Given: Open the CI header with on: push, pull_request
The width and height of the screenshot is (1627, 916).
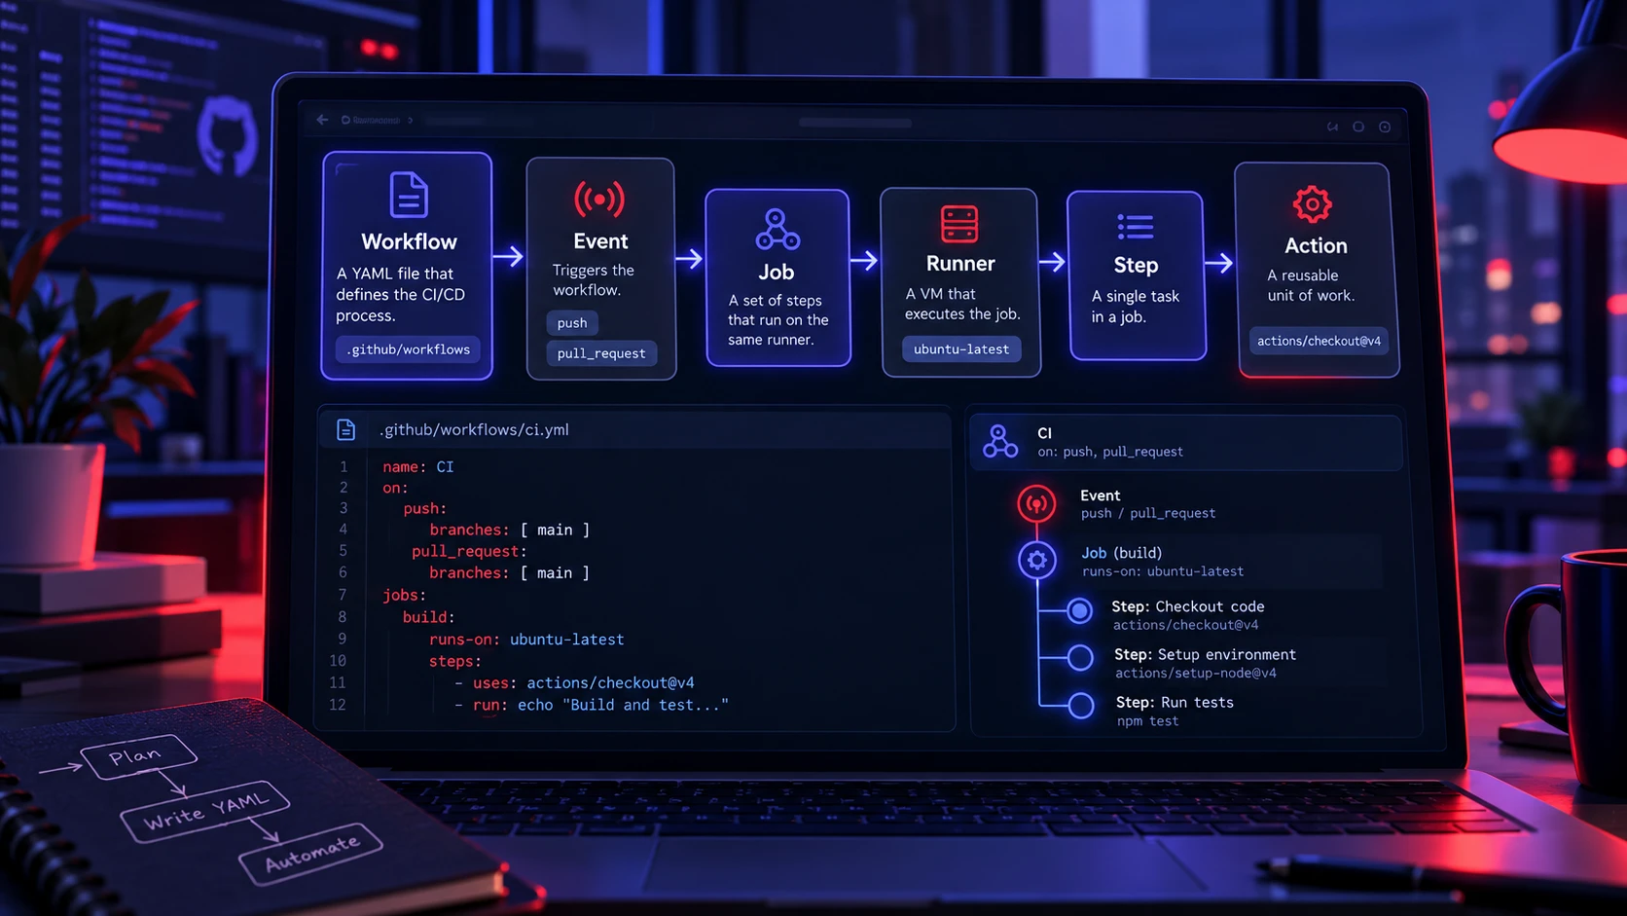Looking at the screenshot, I should 1186,442.
